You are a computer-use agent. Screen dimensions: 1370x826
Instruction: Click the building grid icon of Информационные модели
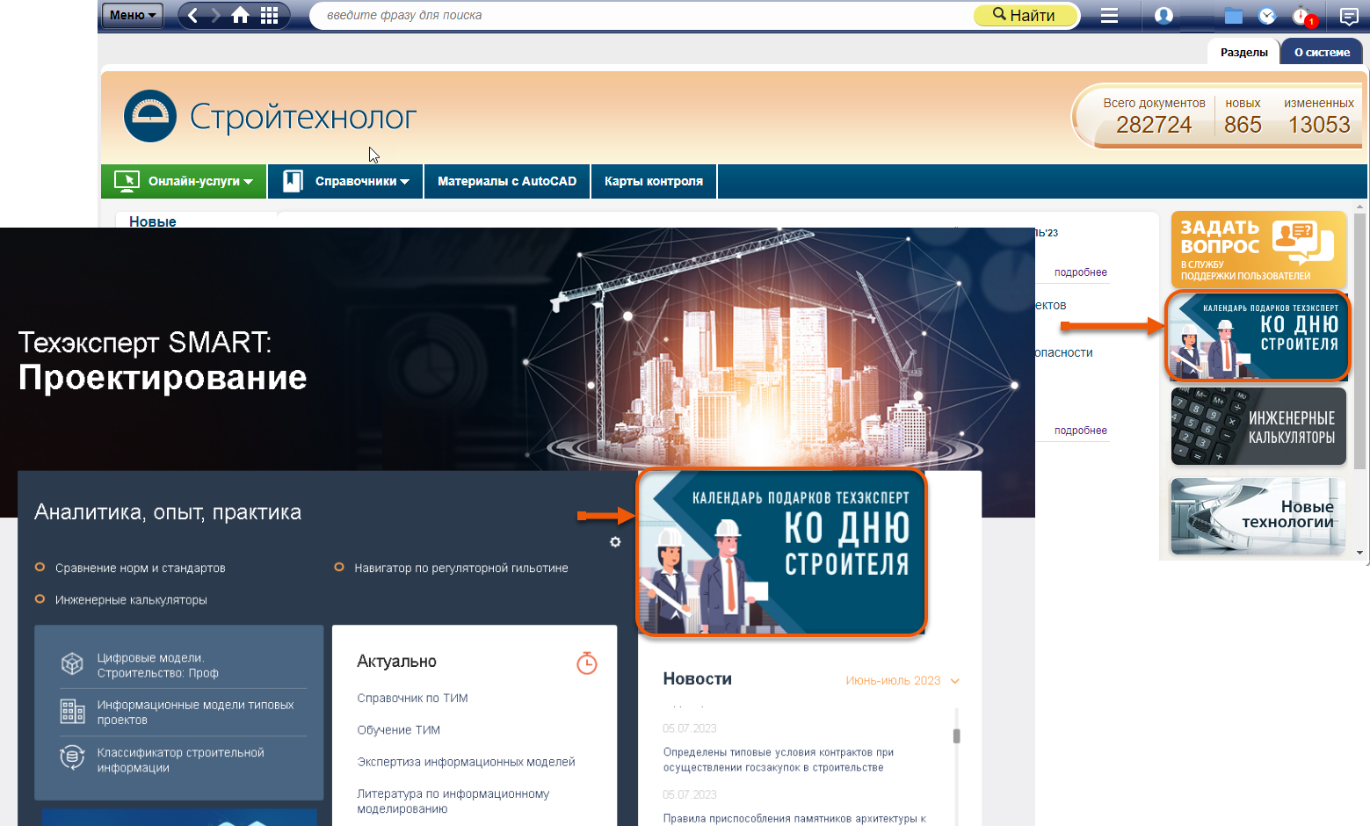[72, 711]
